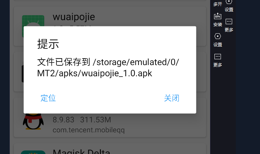Image resolution: width=260 pixels, height=154 pixels.
Task: Click the green wuaipojie app icon
Action: click(x=33, y=21)
